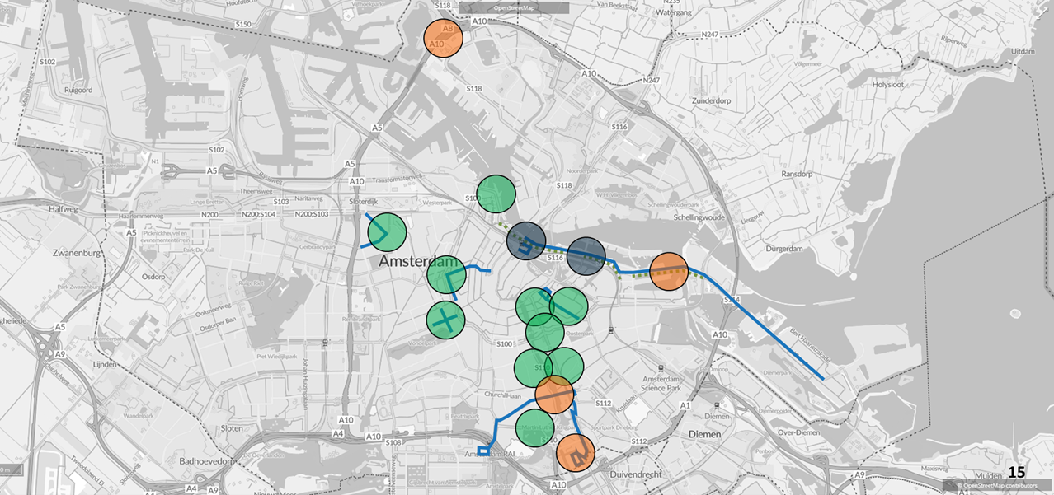The height and width of the screenshot is (495, 1054).
Task: Select the green circle over the Amsterdam label
Action: [446, 274]
